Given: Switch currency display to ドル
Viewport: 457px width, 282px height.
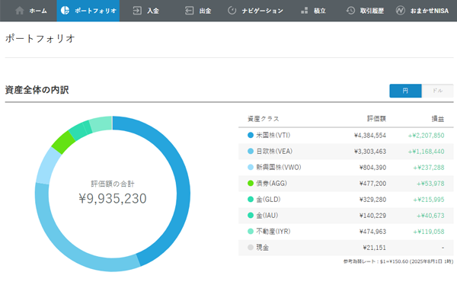Looking at the screenshot, I should point(437,91).
